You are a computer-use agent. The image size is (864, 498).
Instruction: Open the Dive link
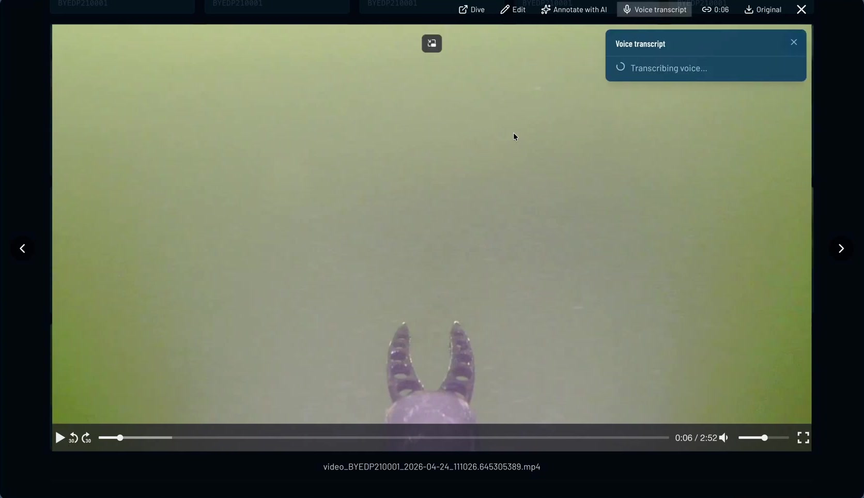(x=471, y=9)
